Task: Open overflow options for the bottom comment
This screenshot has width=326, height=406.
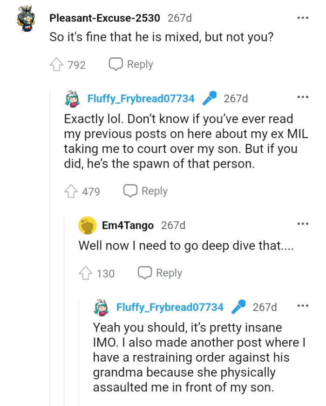Action: 303,305
